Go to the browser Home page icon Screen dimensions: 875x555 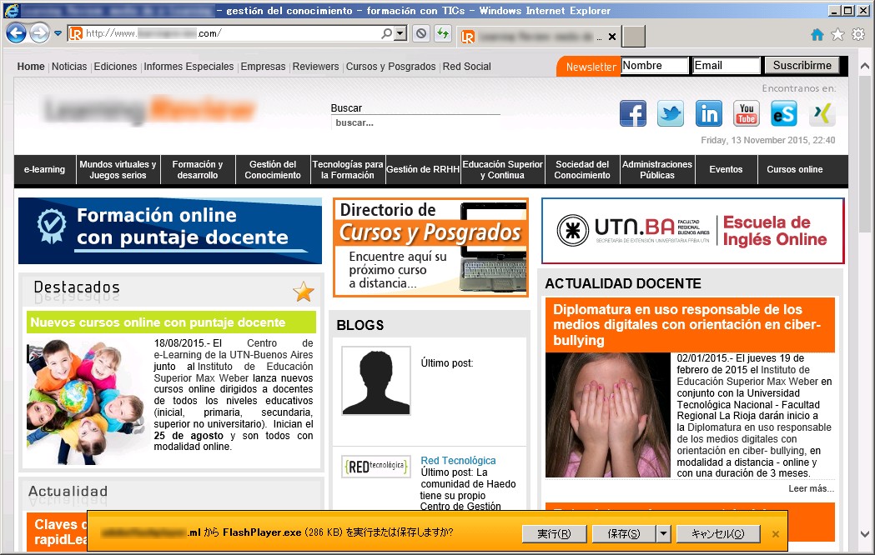pos(817,34)
